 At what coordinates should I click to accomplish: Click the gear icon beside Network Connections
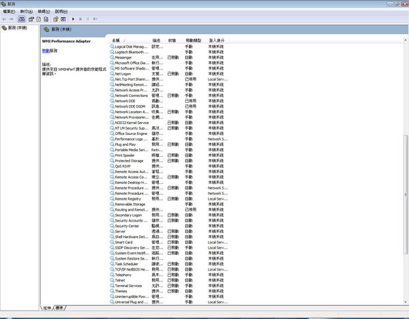[x=112, y=95]
